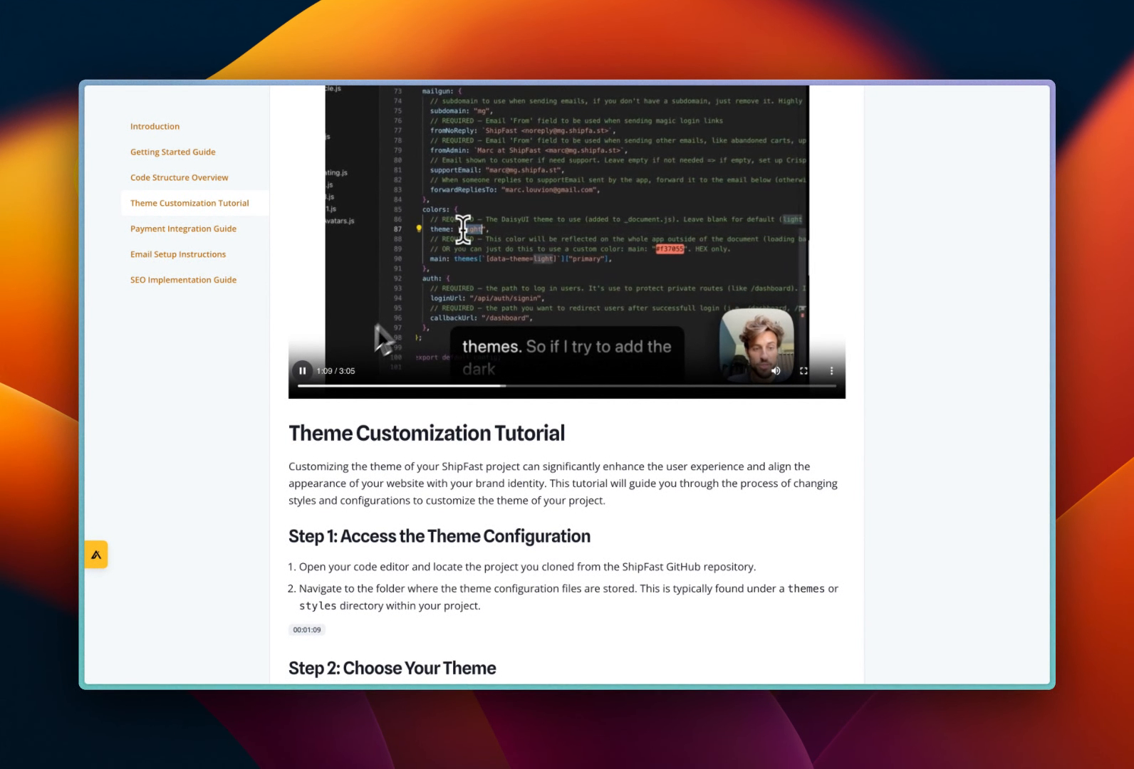Click the video progress bar
This screenshot has height=769, width=1134.
[x=567, y=386]
